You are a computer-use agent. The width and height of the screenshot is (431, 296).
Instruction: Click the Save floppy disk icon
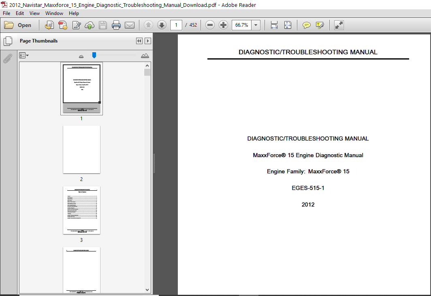(x=103, y=25)
